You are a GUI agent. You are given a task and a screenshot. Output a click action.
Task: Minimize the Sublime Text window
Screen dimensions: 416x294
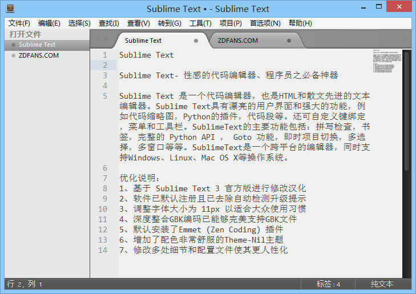364,7
